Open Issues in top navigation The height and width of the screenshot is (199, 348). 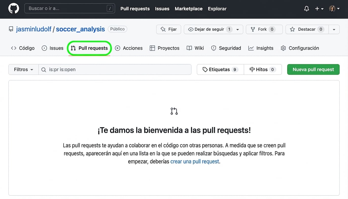(162, 9)
